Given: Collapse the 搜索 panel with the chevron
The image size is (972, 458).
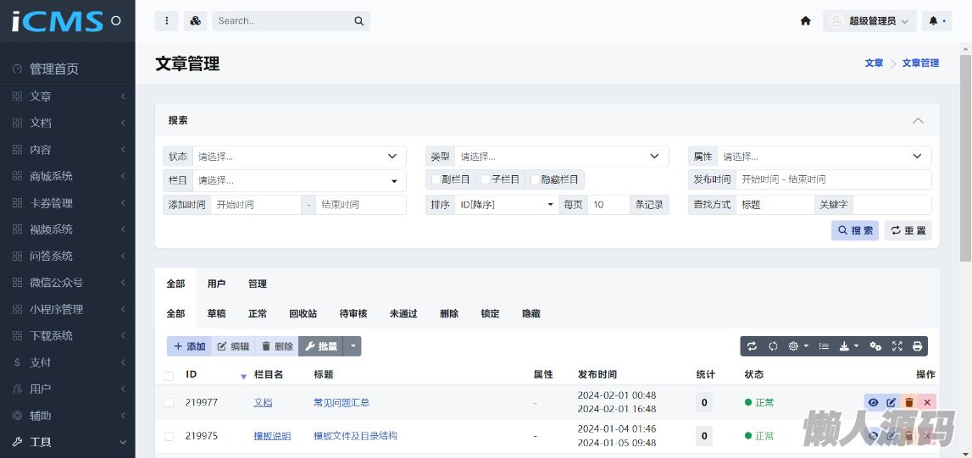Looking at the screenshot, I should coord(918,121).
